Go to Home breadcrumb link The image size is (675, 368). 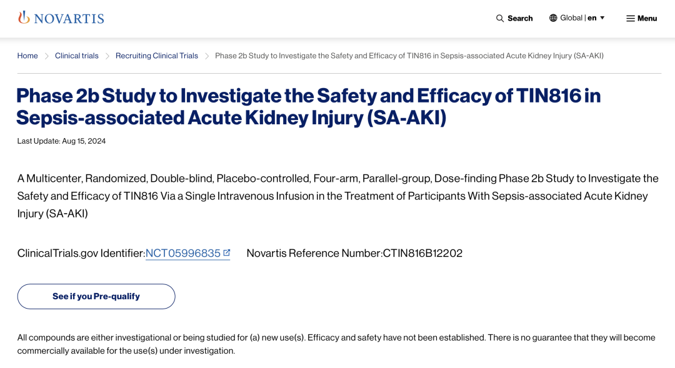[x=27, y=56]
